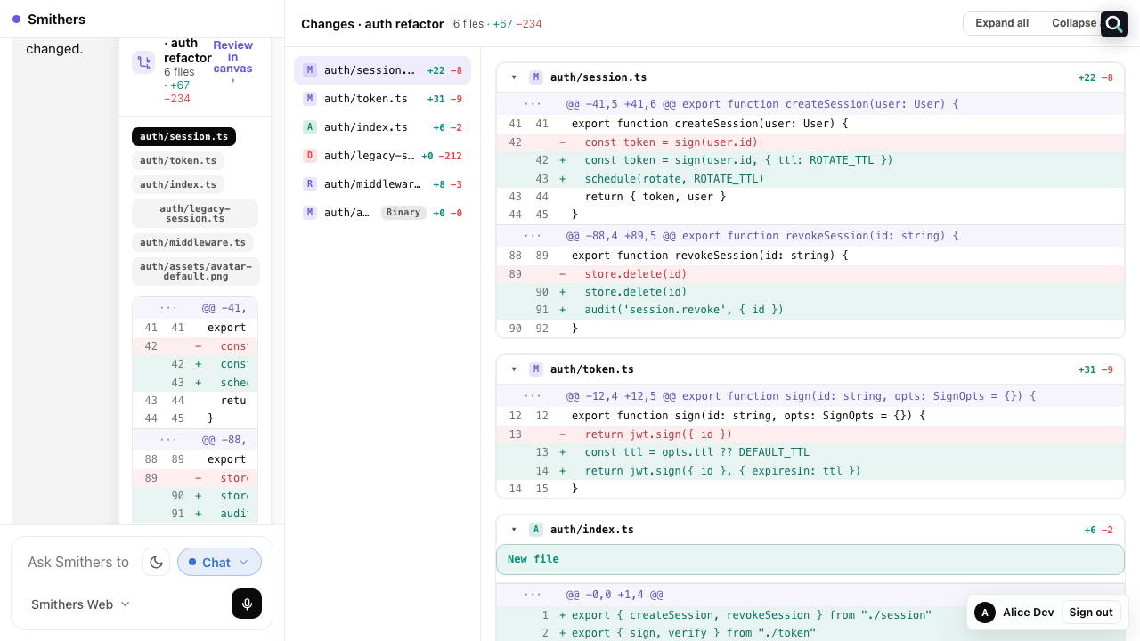Viewport: 1140px width, 641px height.
Task: Select auth/token.ts in the file list
Action: 382,99
